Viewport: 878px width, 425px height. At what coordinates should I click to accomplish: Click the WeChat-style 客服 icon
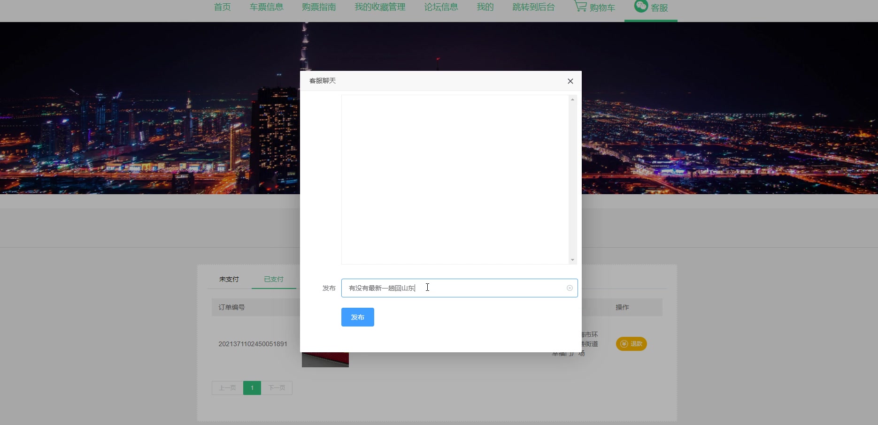tap(641, 6)
